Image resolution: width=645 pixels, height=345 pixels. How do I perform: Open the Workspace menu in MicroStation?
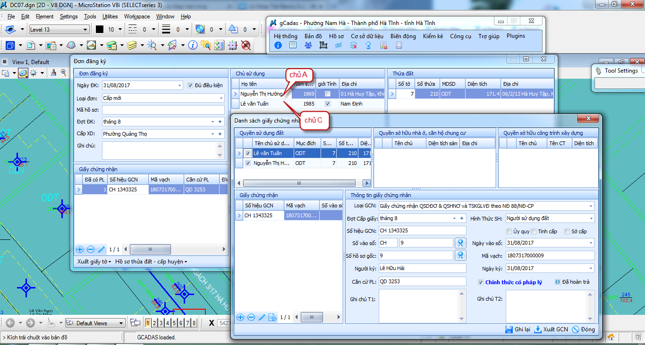click(136, 16)
